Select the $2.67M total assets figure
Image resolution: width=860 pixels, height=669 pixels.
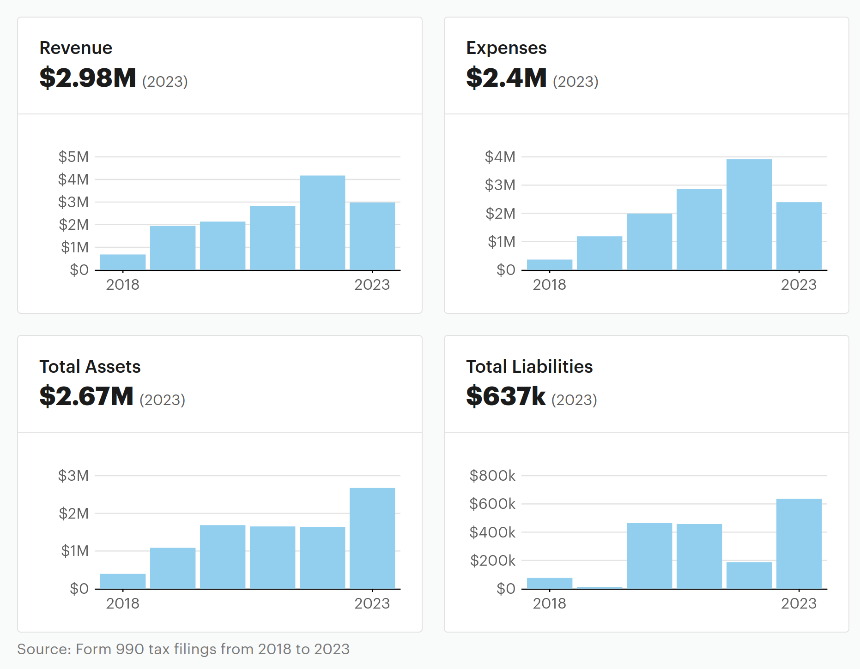86,396
